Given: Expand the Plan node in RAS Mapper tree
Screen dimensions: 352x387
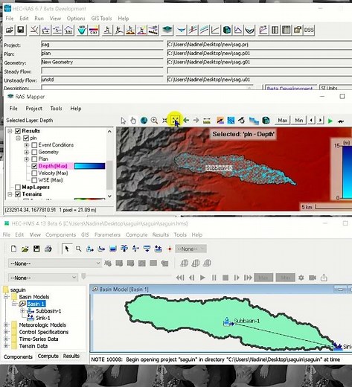Looking at the screenshot, I should coord(27,159).
